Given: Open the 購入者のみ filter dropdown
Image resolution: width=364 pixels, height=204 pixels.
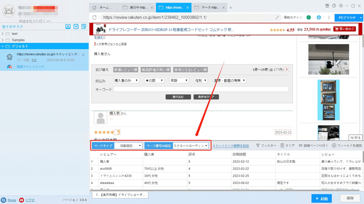Looking at the screenshot, I should click(126, 80).
